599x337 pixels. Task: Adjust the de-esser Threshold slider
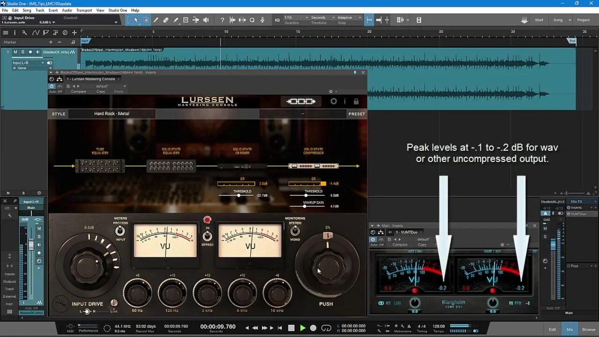coord(237,195)
